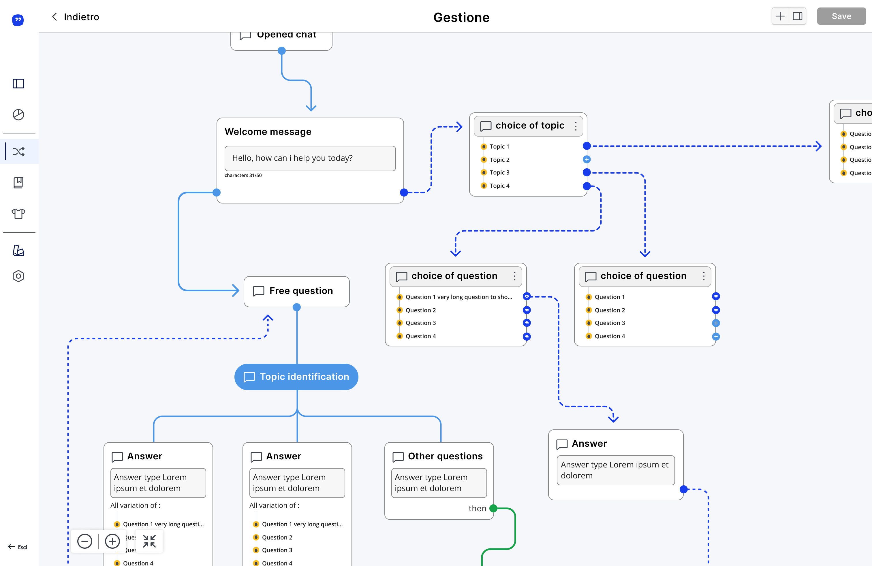This screenshot has width=872, height=566.
Task: Click the Topic 2 plus connector
Action: (587, 159)
